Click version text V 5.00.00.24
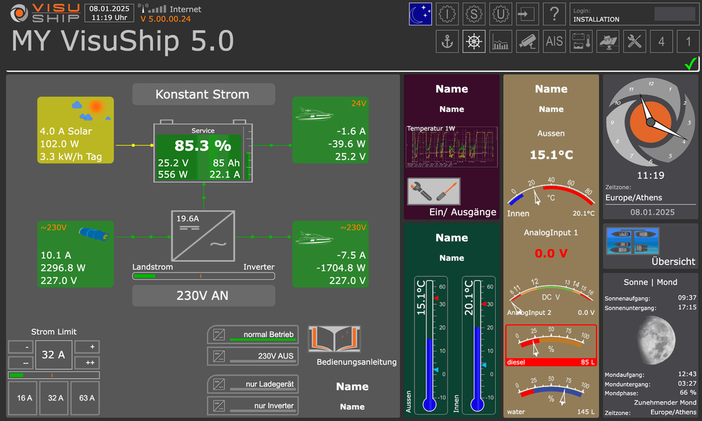Viewport: 702px width, 421px height. pos(166,18)
